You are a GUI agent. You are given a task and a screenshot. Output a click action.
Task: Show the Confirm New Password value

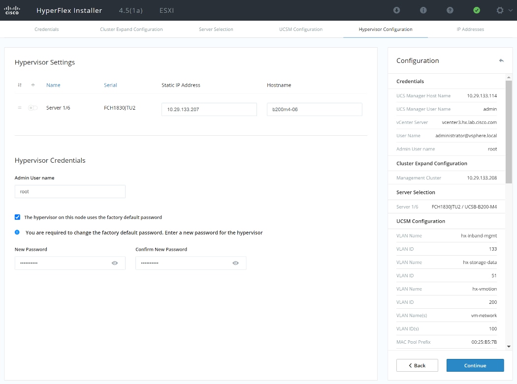tap(235, 263)
